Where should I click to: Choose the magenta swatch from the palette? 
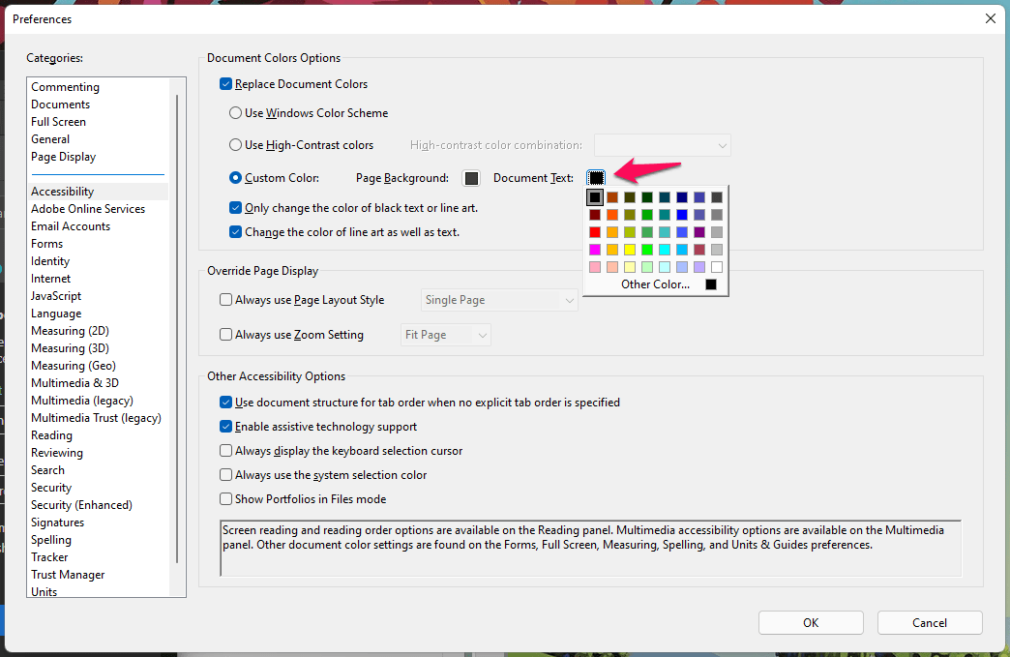point(595,250)
